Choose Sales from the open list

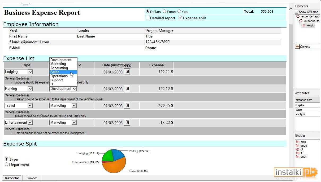pyautogui.click(x=63, y=72)
